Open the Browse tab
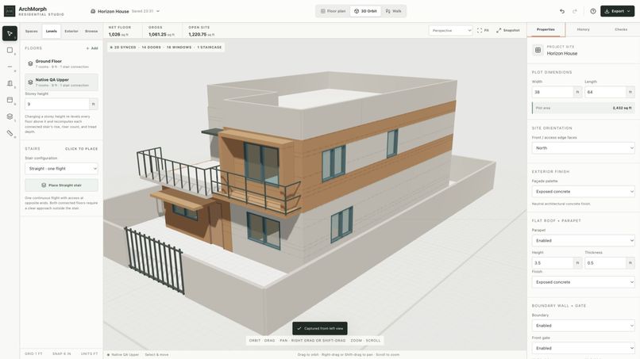 pos(91,32)
